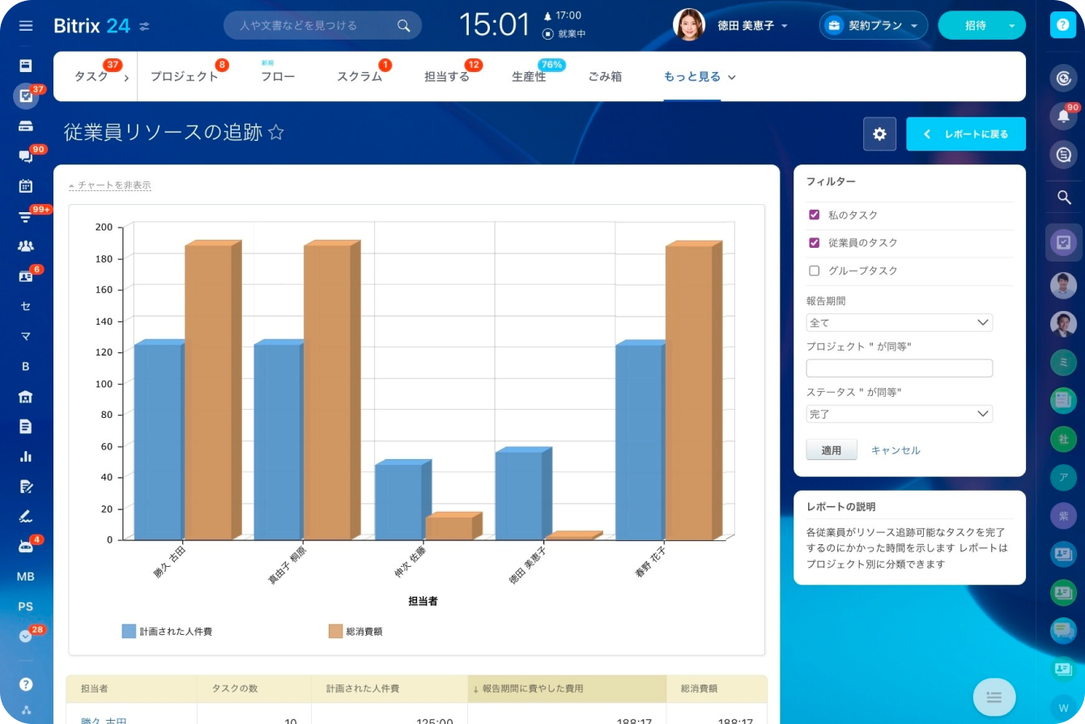Open the notifications bell icon
The height and width of the screenshot is (724, 1085).
[x=1063, y=116]
